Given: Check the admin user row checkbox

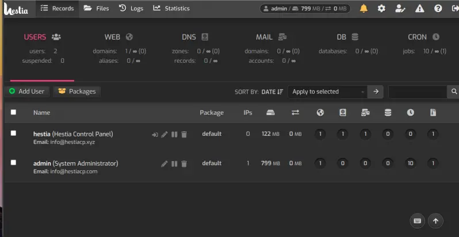Looking at the screenshot, I should (13, 162).
